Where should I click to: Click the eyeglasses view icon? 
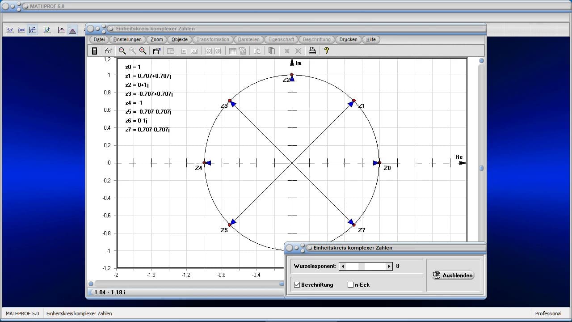pos(108,51)
